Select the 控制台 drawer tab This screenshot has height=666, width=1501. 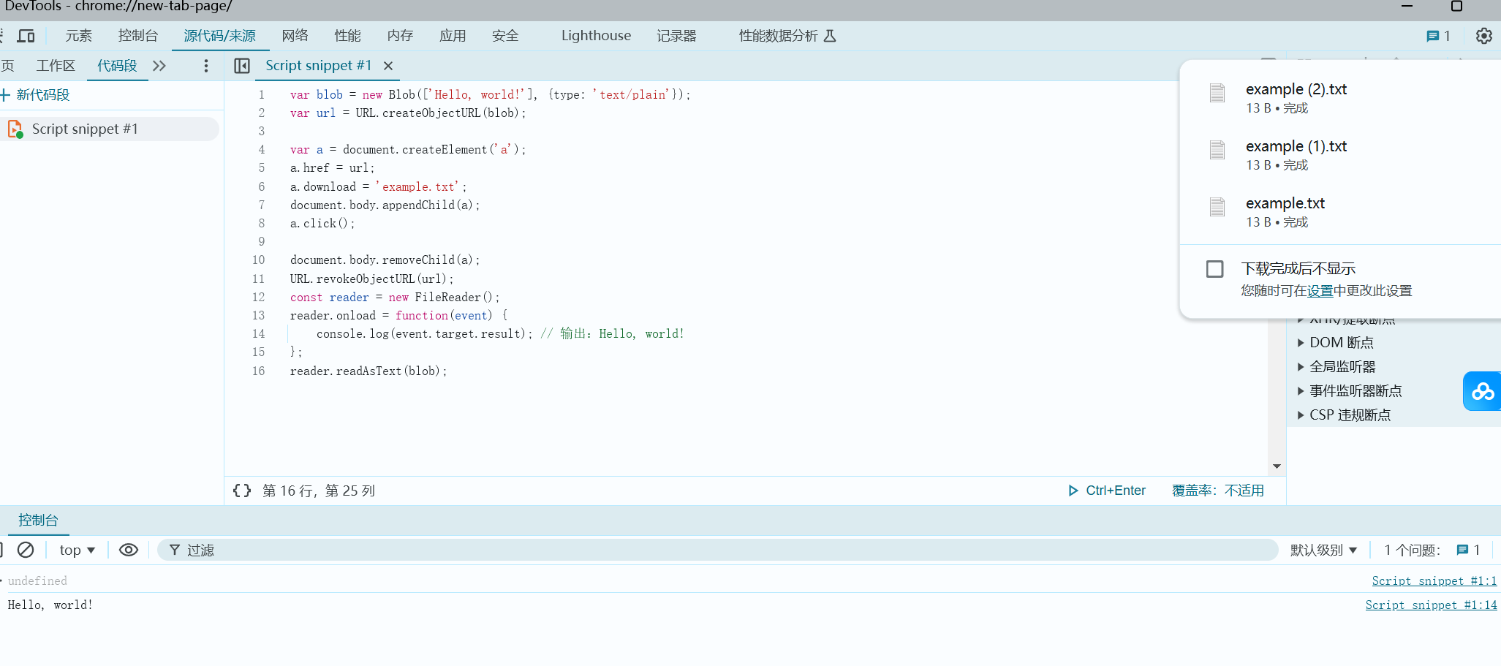click(38, 520)
